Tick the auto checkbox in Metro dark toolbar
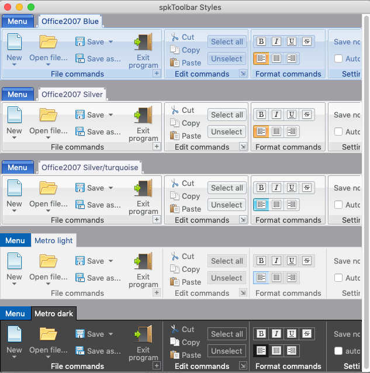 [338, 351]
